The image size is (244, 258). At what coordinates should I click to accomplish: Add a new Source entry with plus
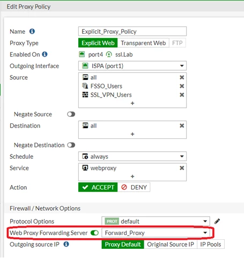(132, 104)
